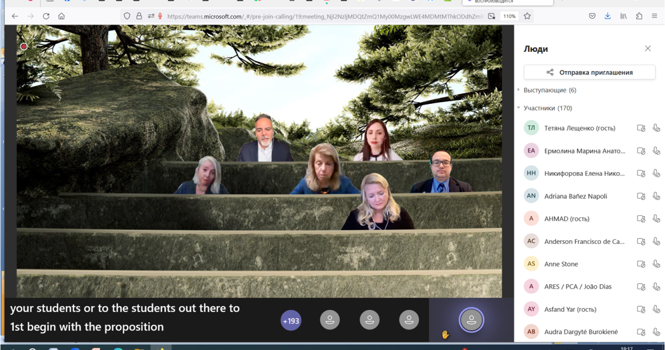The image size is (665, 350).
Task: Click the padlock site security icon
Action: (x=139, y=16)
